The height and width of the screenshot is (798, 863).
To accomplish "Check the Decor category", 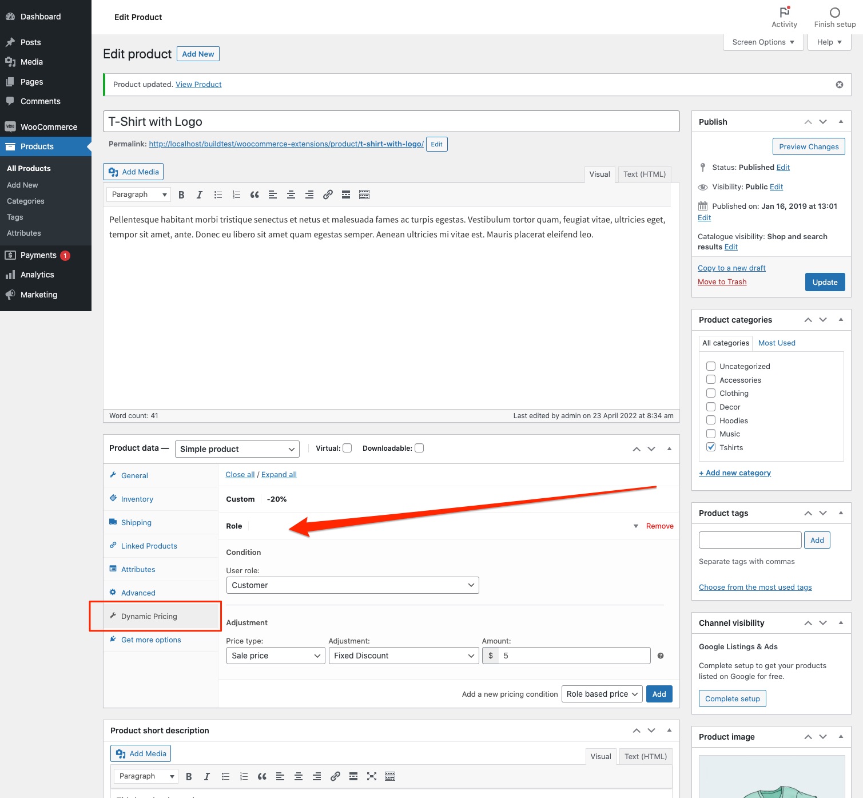I will point(711,407).
